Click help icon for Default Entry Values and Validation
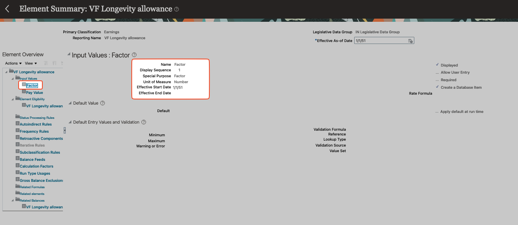The height and width of the screenshot is (225, 518). 144,122
